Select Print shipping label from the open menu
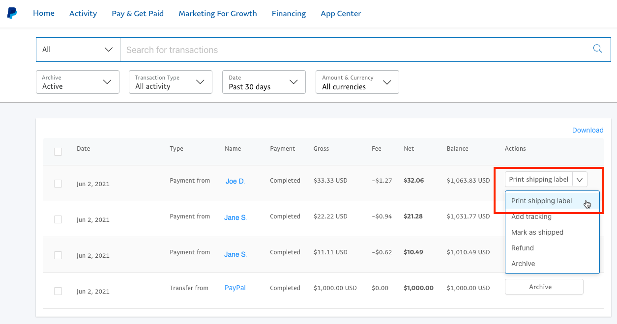 pyautogui.click(x=541, y=201)
